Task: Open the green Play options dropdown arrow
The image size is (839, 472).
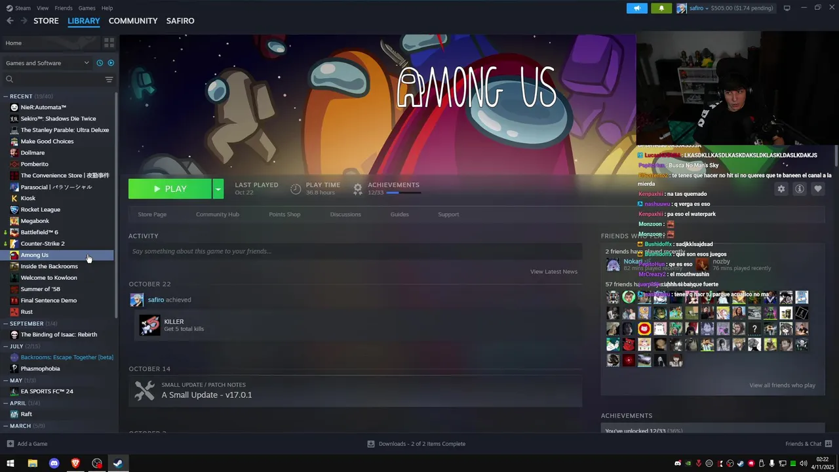Action: point(218,189)
